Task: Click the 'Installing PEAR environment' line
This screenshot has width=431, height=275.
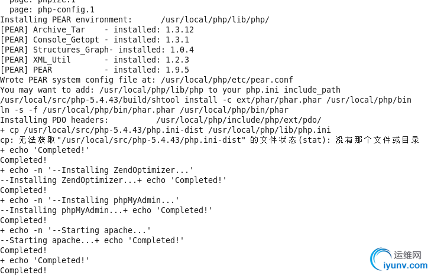Action: point(135,19)
